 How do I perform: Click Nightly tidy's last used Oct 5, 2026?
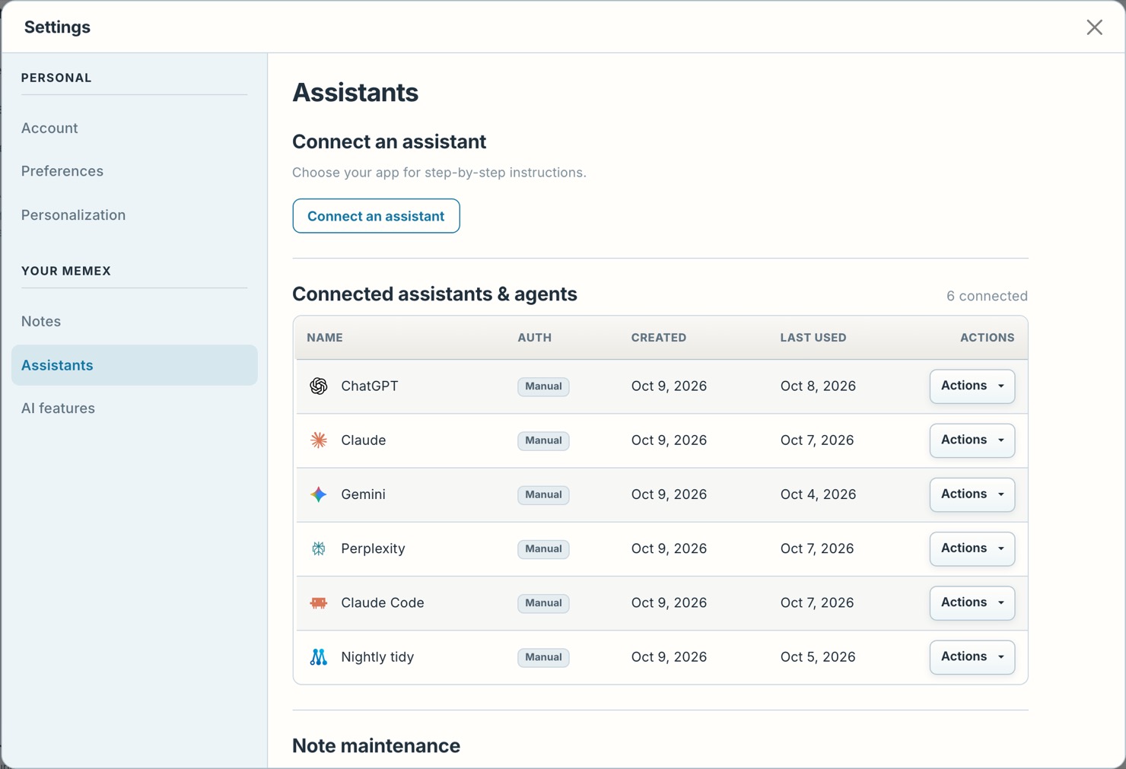tap(818, 657)
